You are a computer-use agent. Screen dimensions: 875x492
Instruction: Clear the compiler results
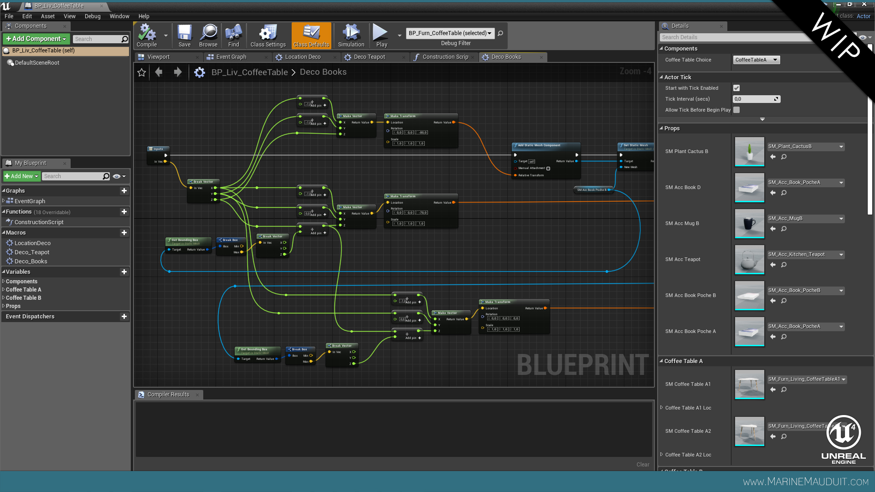click(643, 465)
